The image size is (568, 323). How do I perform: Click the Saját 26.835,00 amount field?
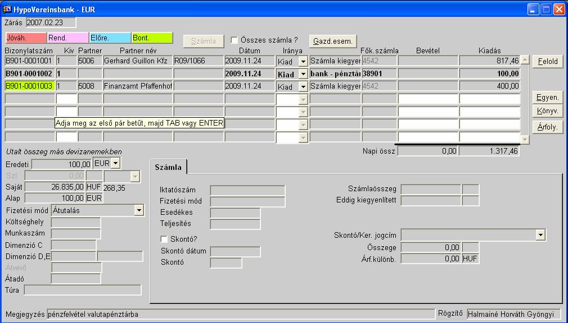coord(55,187)
